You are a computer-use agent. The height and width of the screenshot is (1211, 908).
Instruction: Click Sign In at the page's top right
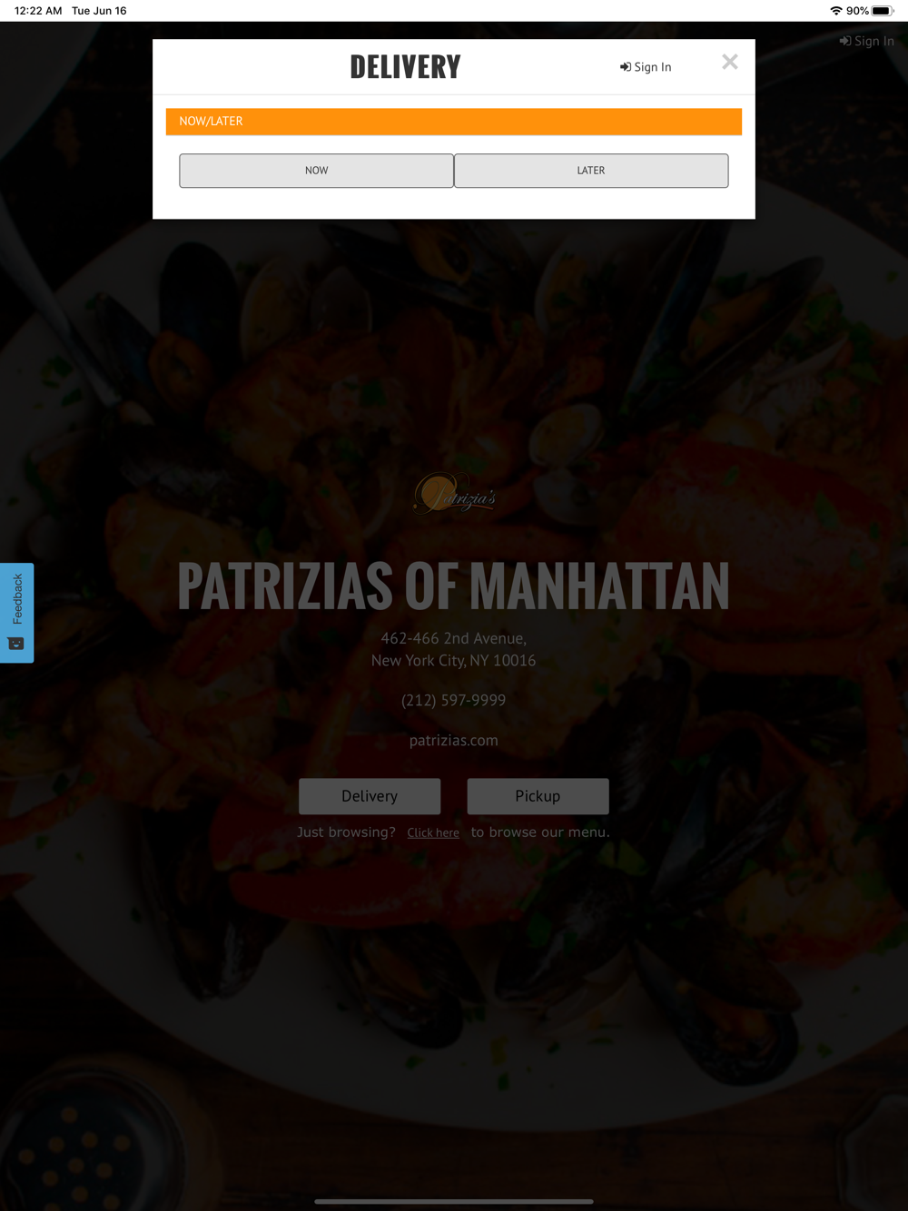(867, 41)
